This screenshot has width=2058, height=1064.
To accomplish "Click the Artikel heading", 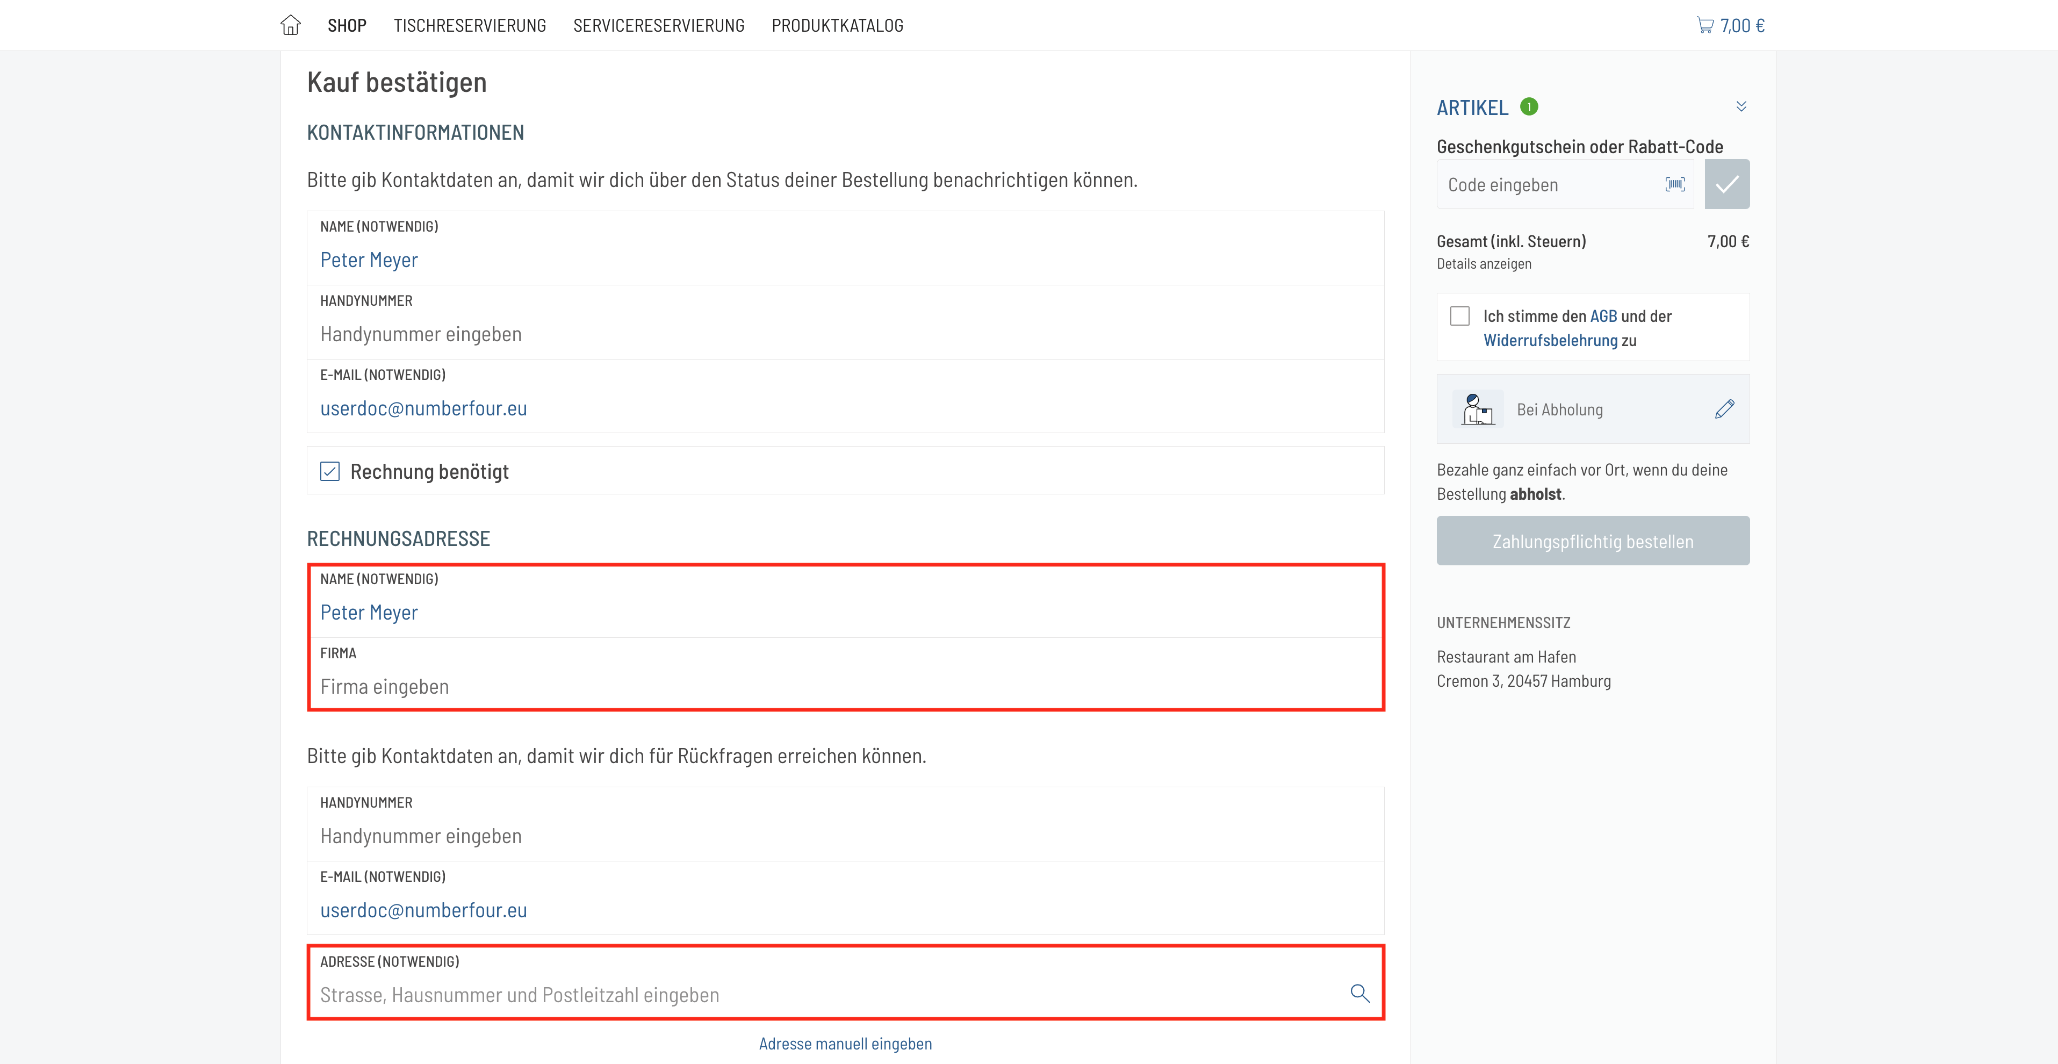I will coord(1472,107).
